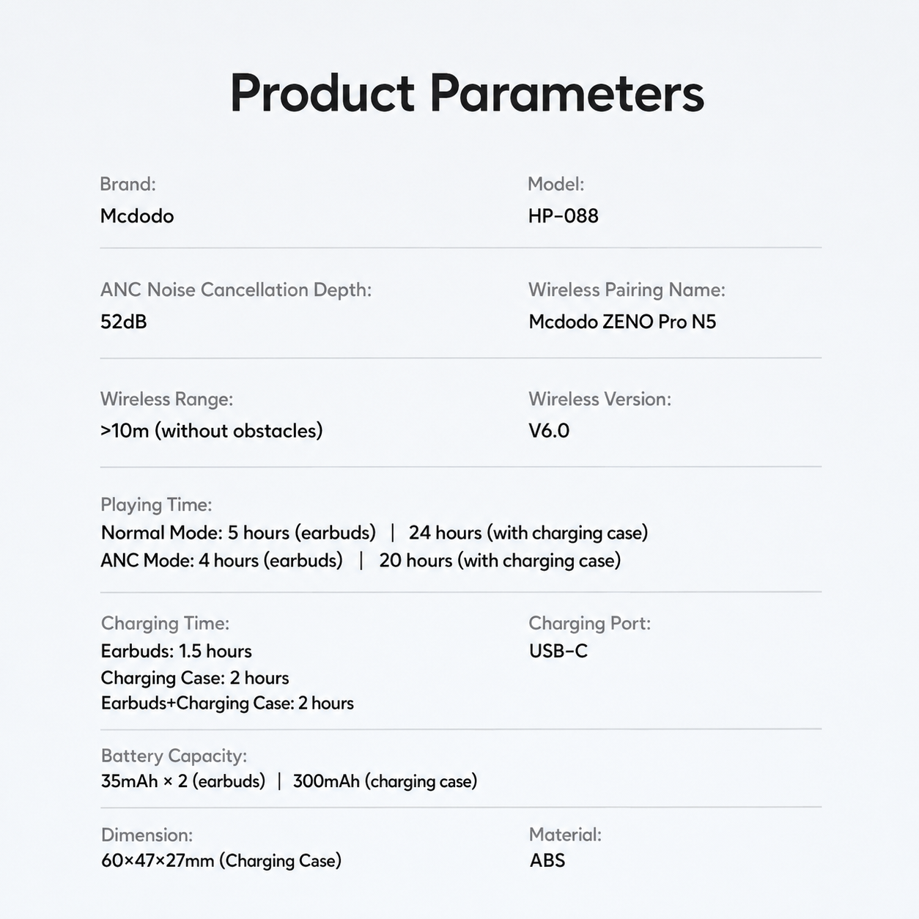Screen dimensions: 919x919
Task: Click the ANC Noise Cancellation Depth label
Action: (236, 290)
